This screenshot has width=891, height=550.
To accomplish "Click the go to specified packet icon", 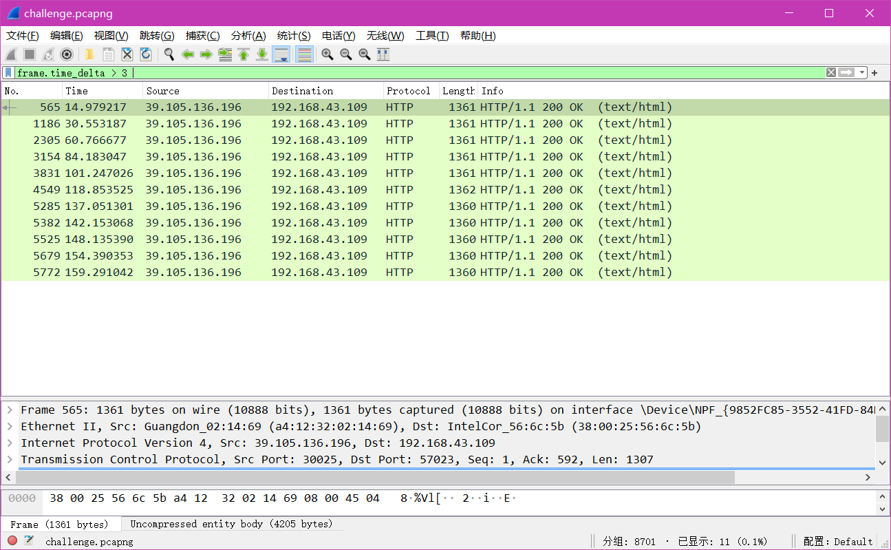I will pyautogui.click(x=225, y=54).
